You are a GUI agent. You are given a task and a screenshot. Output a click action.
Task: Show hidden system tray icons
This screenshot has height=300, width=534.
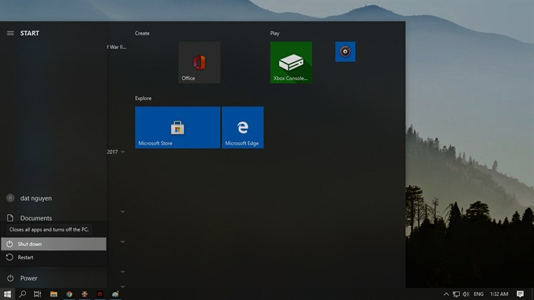(446, 294)
